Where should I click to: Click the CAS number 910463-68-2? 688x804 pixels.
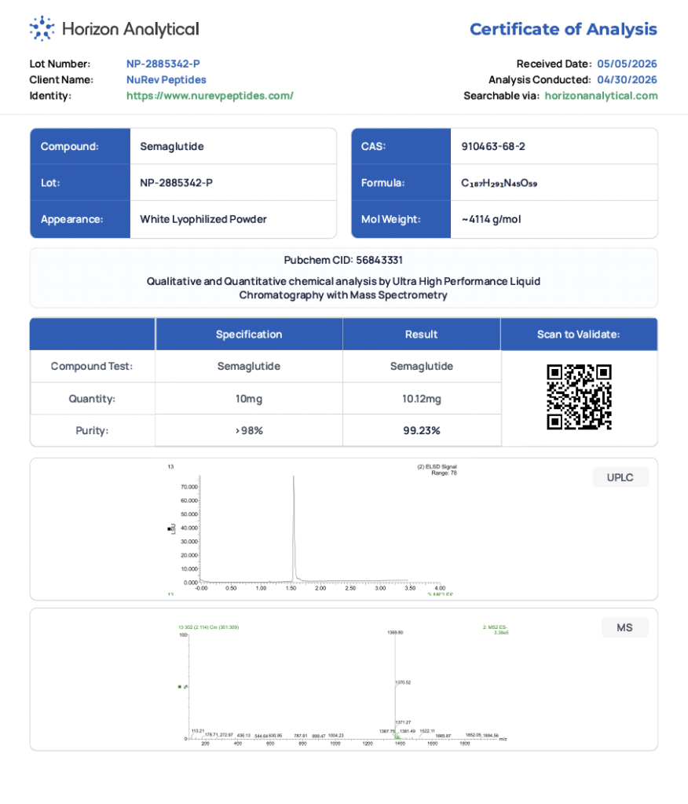493,147
